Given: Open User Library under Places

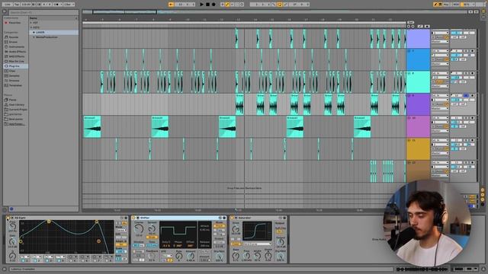Looking at the screenshot, I should (16, 105).
